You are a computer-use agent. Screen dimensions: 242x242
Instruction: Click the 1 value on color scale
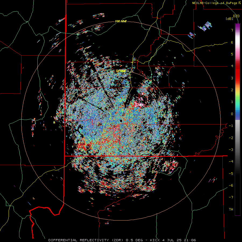click(x=232, y=102)
